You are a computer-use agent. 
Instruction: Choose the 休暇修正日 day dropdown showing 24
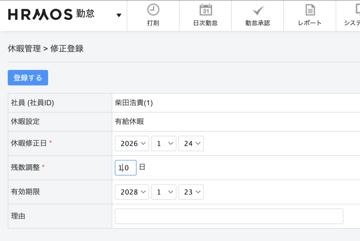pyautogui.click(x=191, y=143)
